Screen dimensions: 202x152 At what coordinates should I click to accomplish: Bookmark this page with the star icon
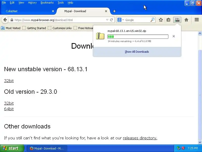click(161, 20)
